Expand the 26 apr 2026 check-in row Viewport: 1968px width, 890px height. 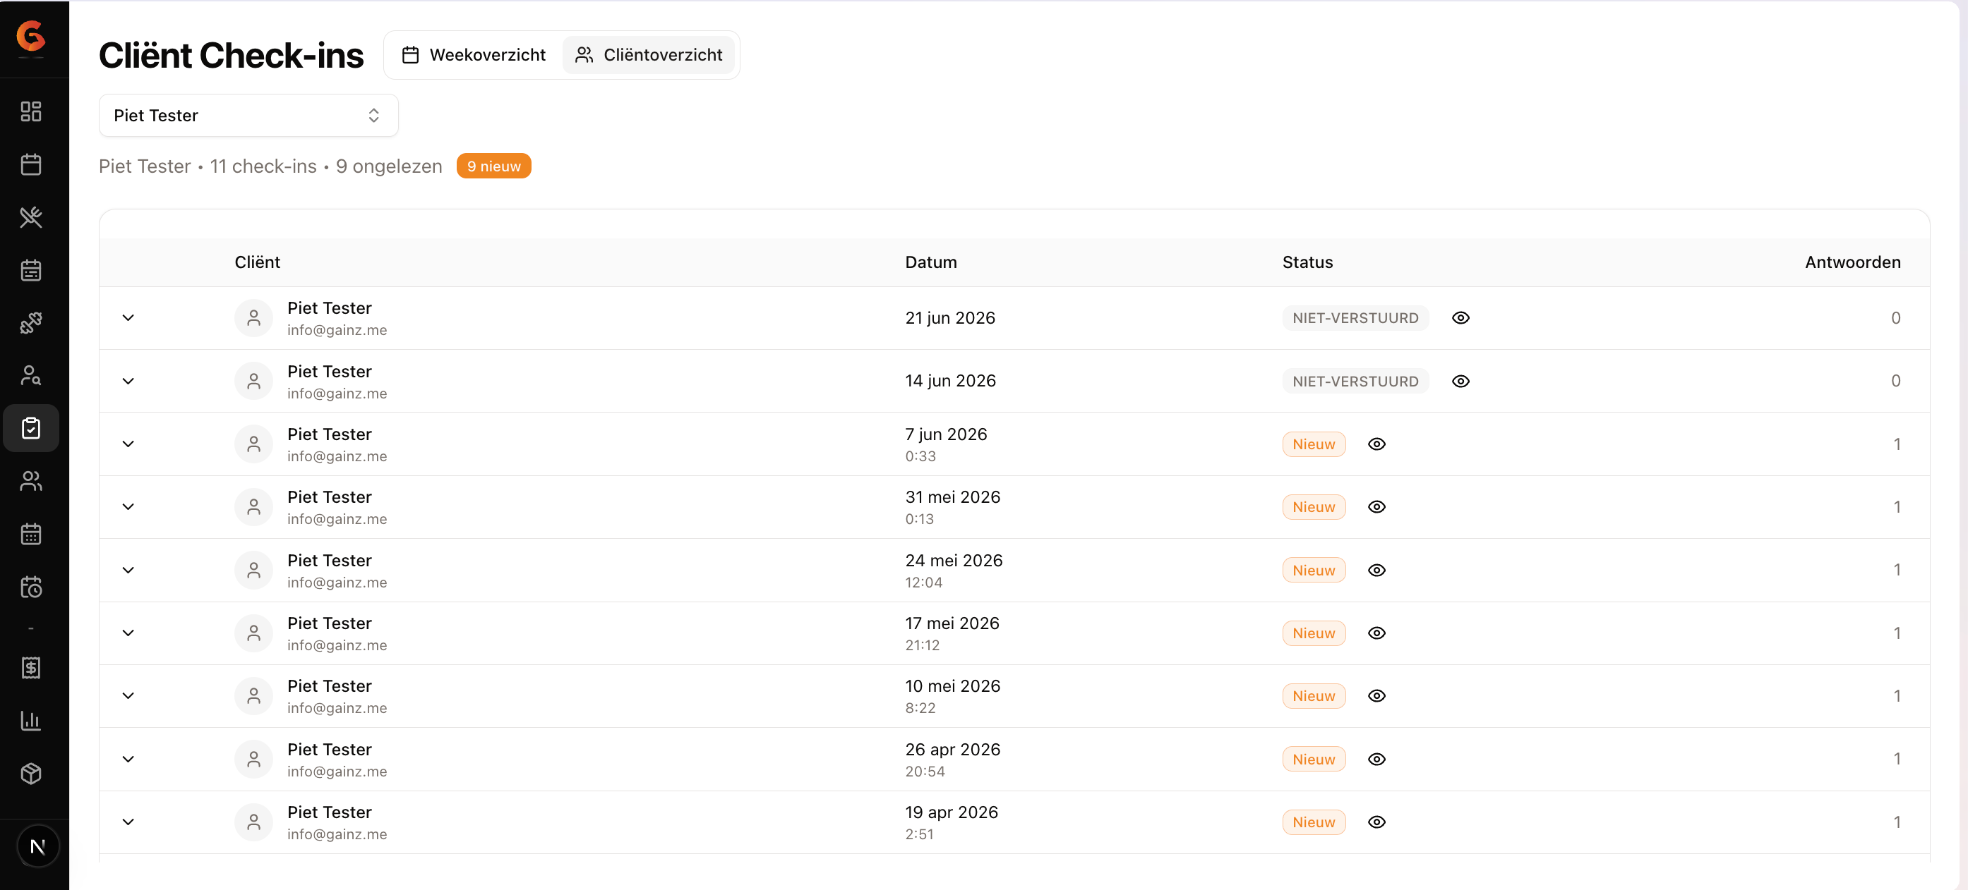(128, 759)
